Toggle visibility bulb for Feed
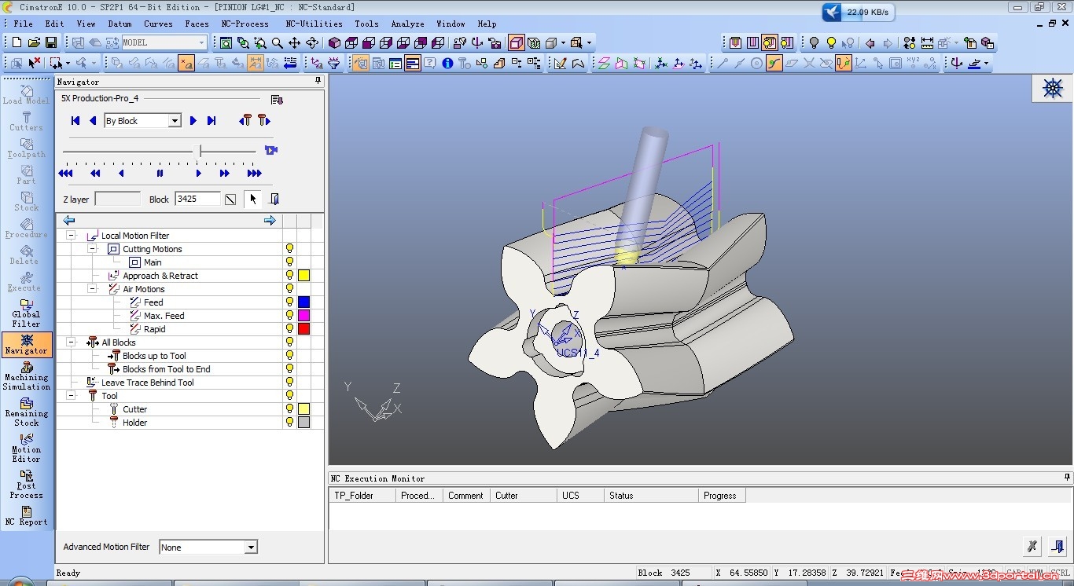The height and width of the screenshot is (586, 1074). (x=289, y=302)
